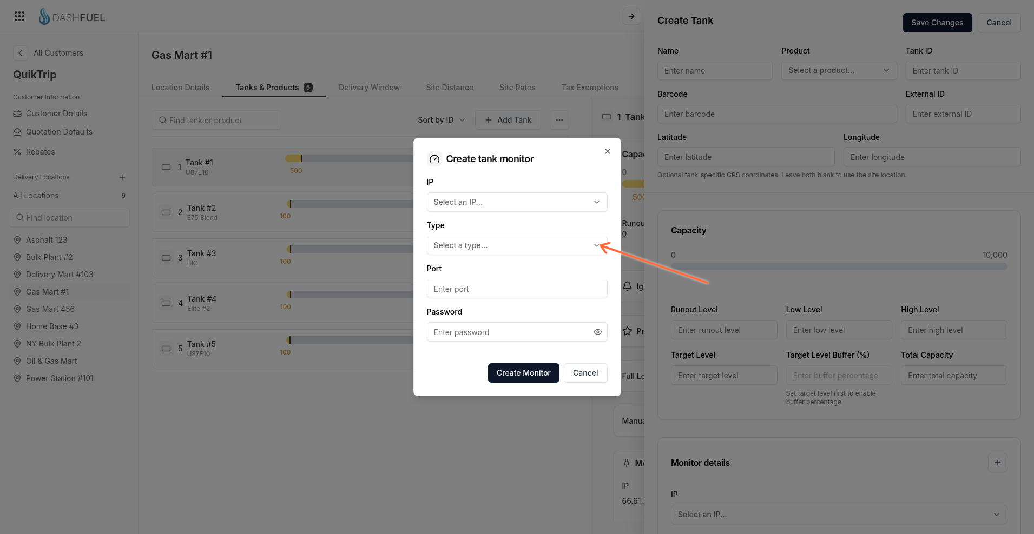The image size is (1034, 534).
Task: Click the Quotation Defaults icon
Action: [x=17, y=132]
